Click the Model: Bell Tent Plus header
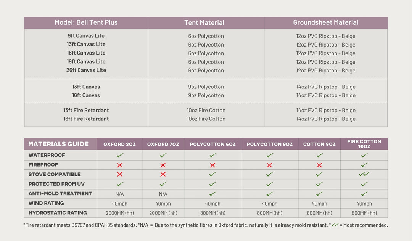The height and width of the screenshot is (241, 412). 86,23
